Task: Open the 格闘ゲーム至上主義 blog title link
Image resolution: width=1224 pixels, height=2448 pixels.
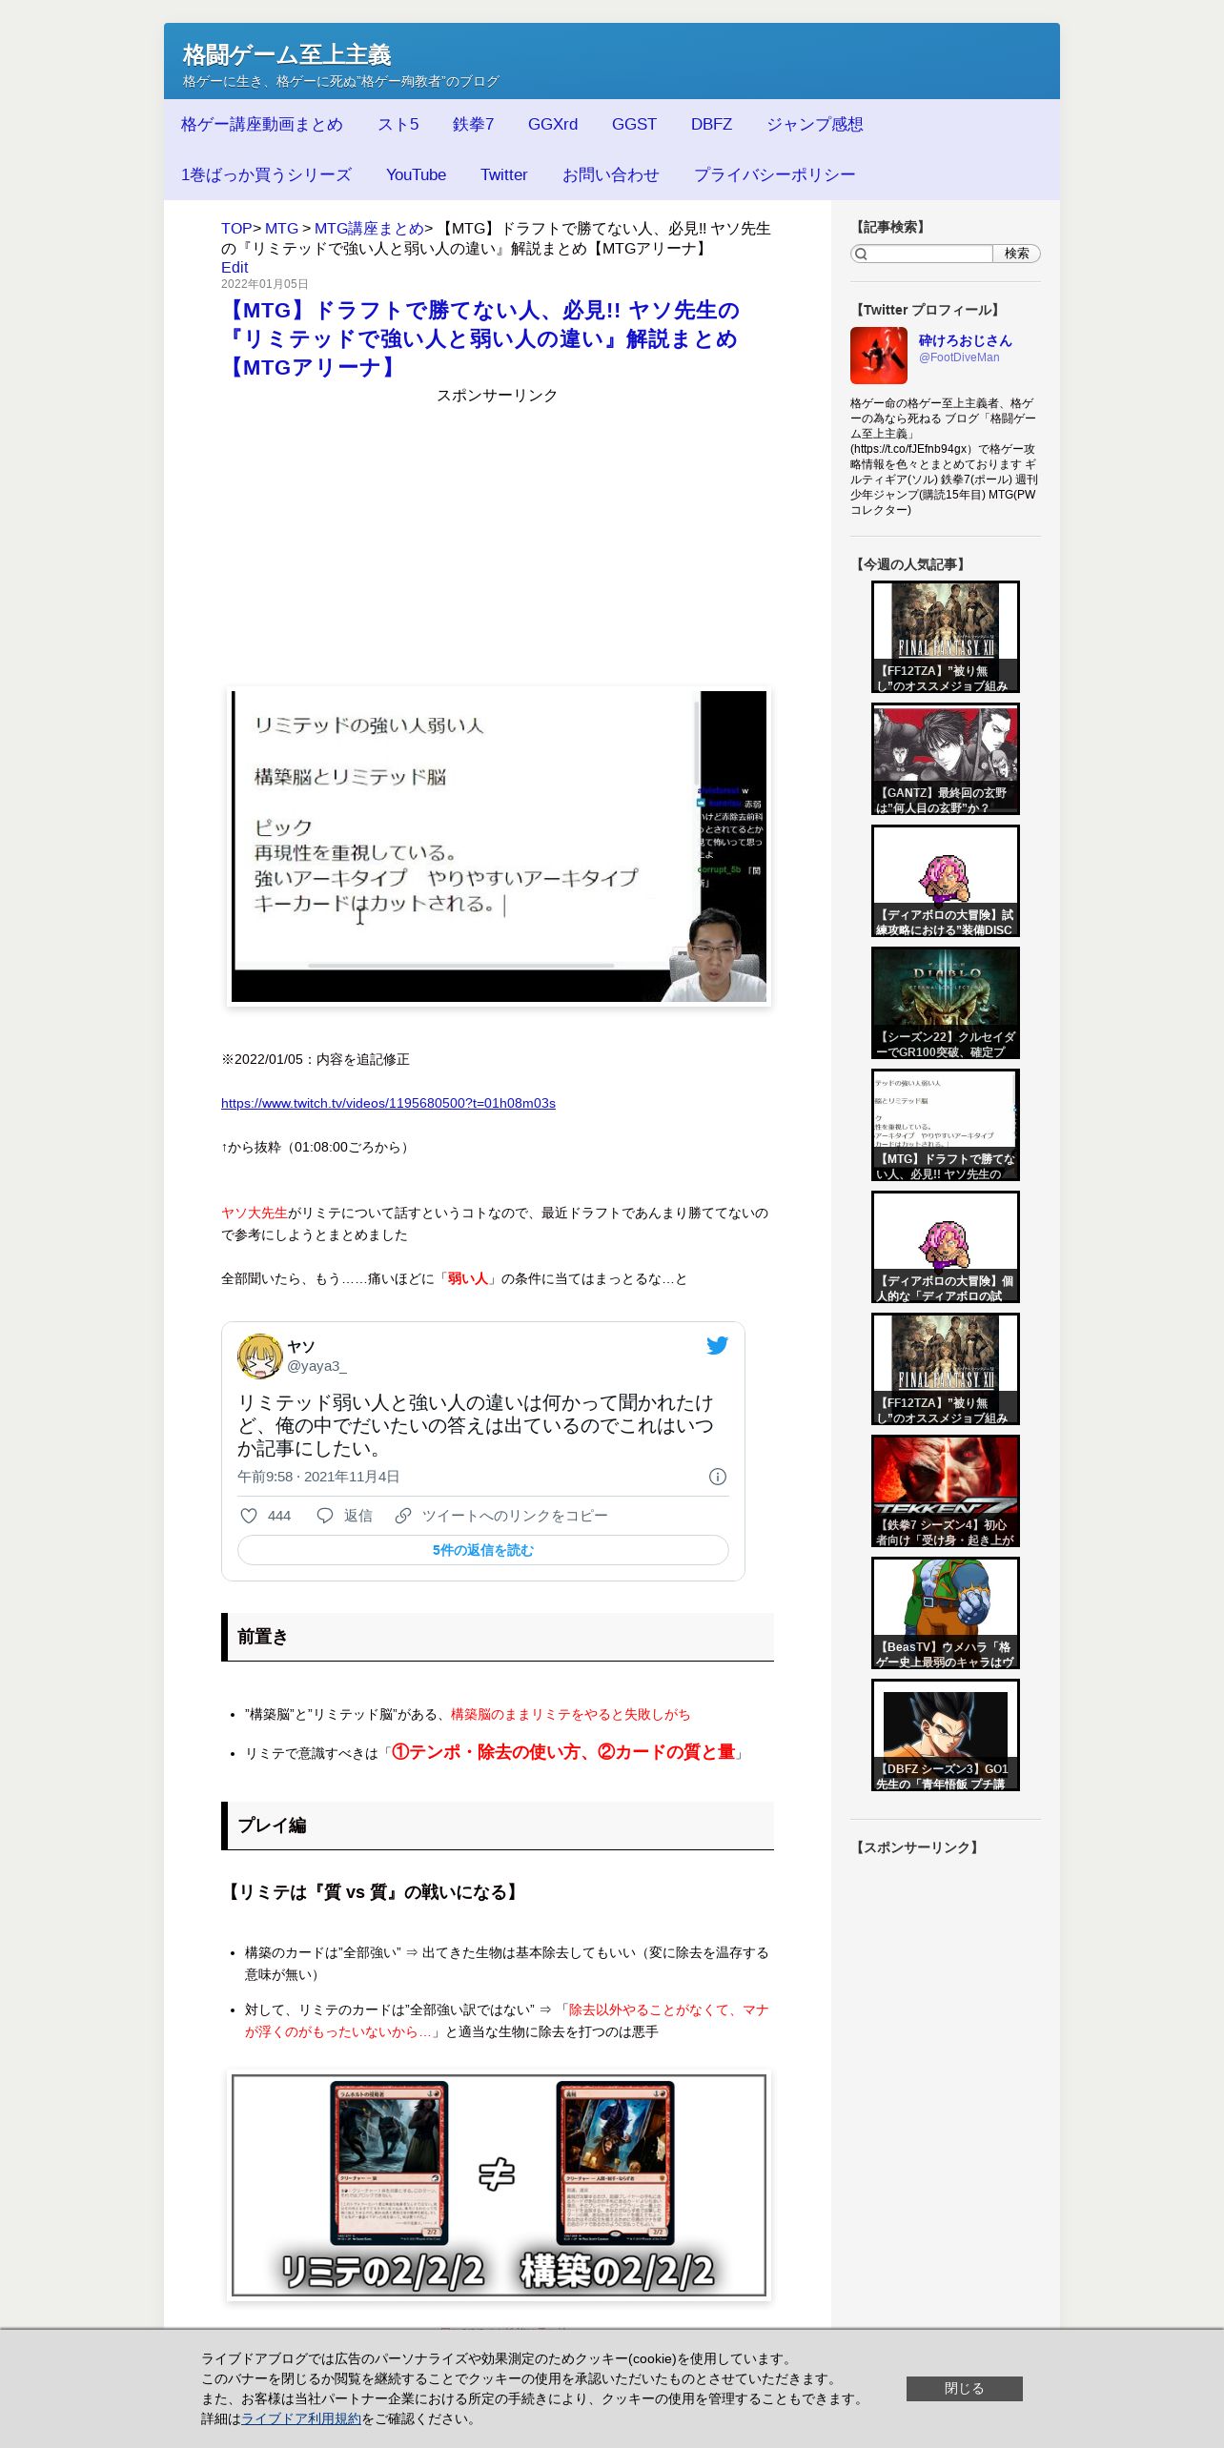Action: 287,54
